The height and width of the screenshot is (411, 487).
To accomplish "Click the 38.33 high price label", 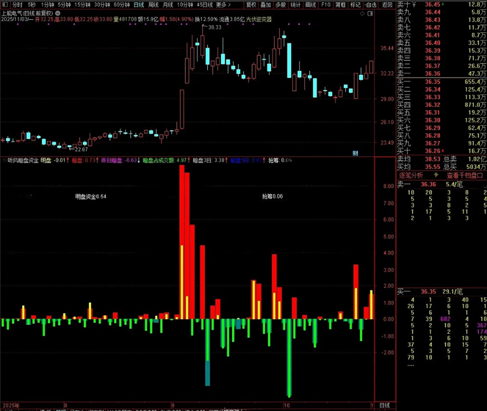I will (215, 27).
